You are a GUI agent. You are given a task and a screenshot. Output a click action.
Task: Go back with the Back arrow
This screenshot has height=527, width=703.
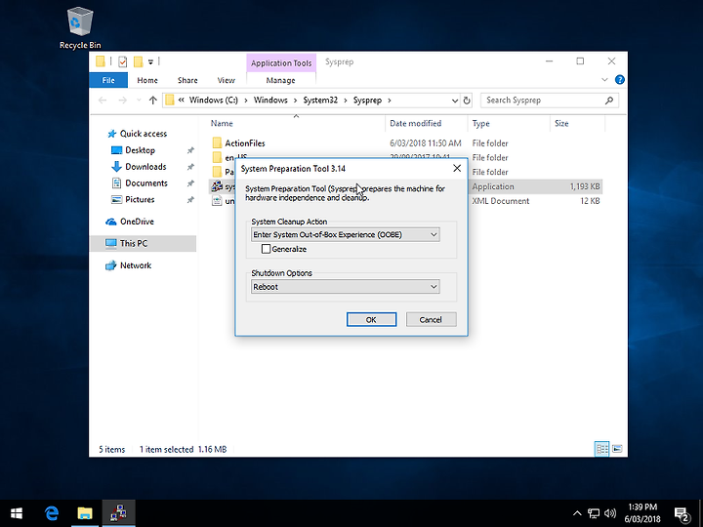[x=103, y=100]
